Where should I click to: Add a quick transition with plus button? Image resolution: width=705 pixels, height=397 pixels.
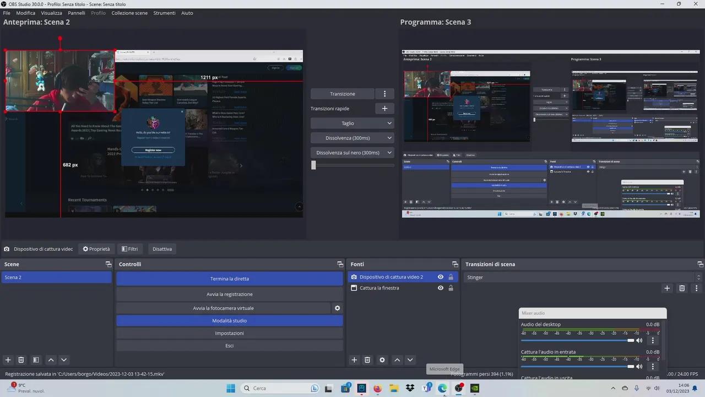pyautogui.click(x=384, y=109)
